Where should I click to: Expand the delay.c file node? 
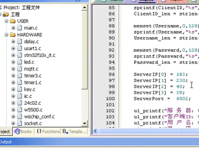click(13, 42)
